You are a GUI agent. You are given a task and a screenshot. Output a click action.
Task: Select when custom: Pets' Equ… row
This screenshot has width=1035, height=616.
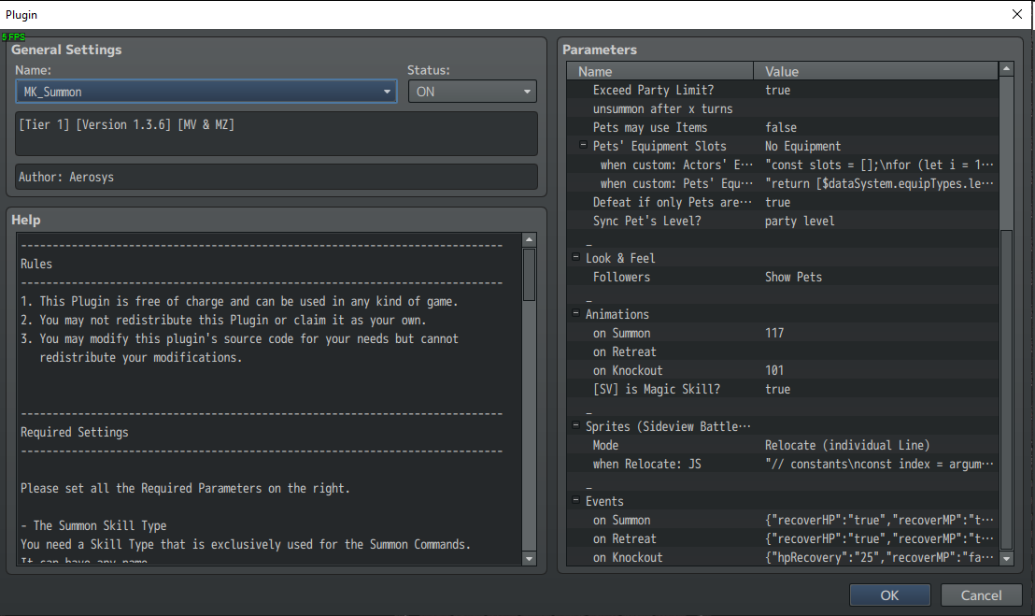coord(782,183)
